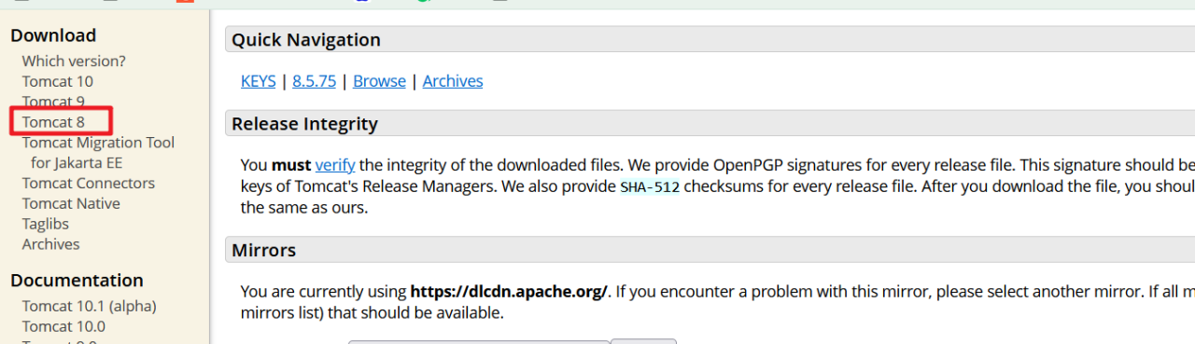Click the Quick Navigation heading
1195x344 pixels.
[306, 40]
